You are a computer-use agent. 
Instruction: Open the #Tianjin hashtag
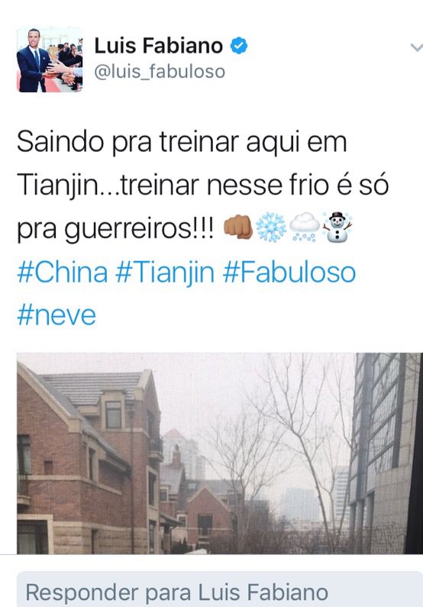(x=165, y=273)
